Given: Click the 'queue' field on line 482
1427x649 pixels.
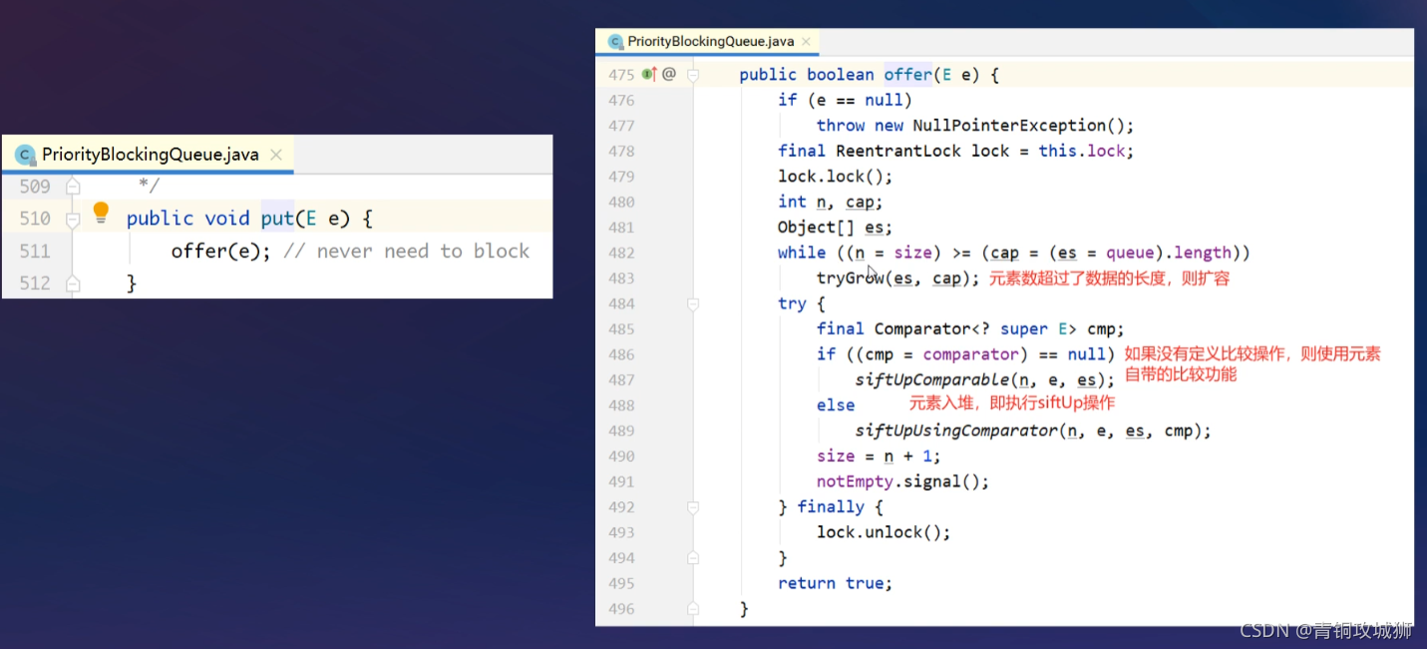Looking at the screenshot, I should 1130,253.
